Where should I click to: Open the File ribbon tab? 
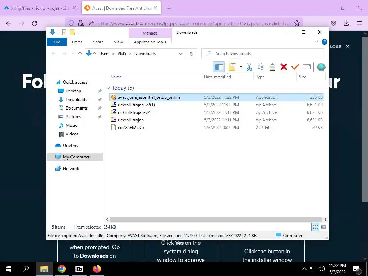tap(57, 42)
